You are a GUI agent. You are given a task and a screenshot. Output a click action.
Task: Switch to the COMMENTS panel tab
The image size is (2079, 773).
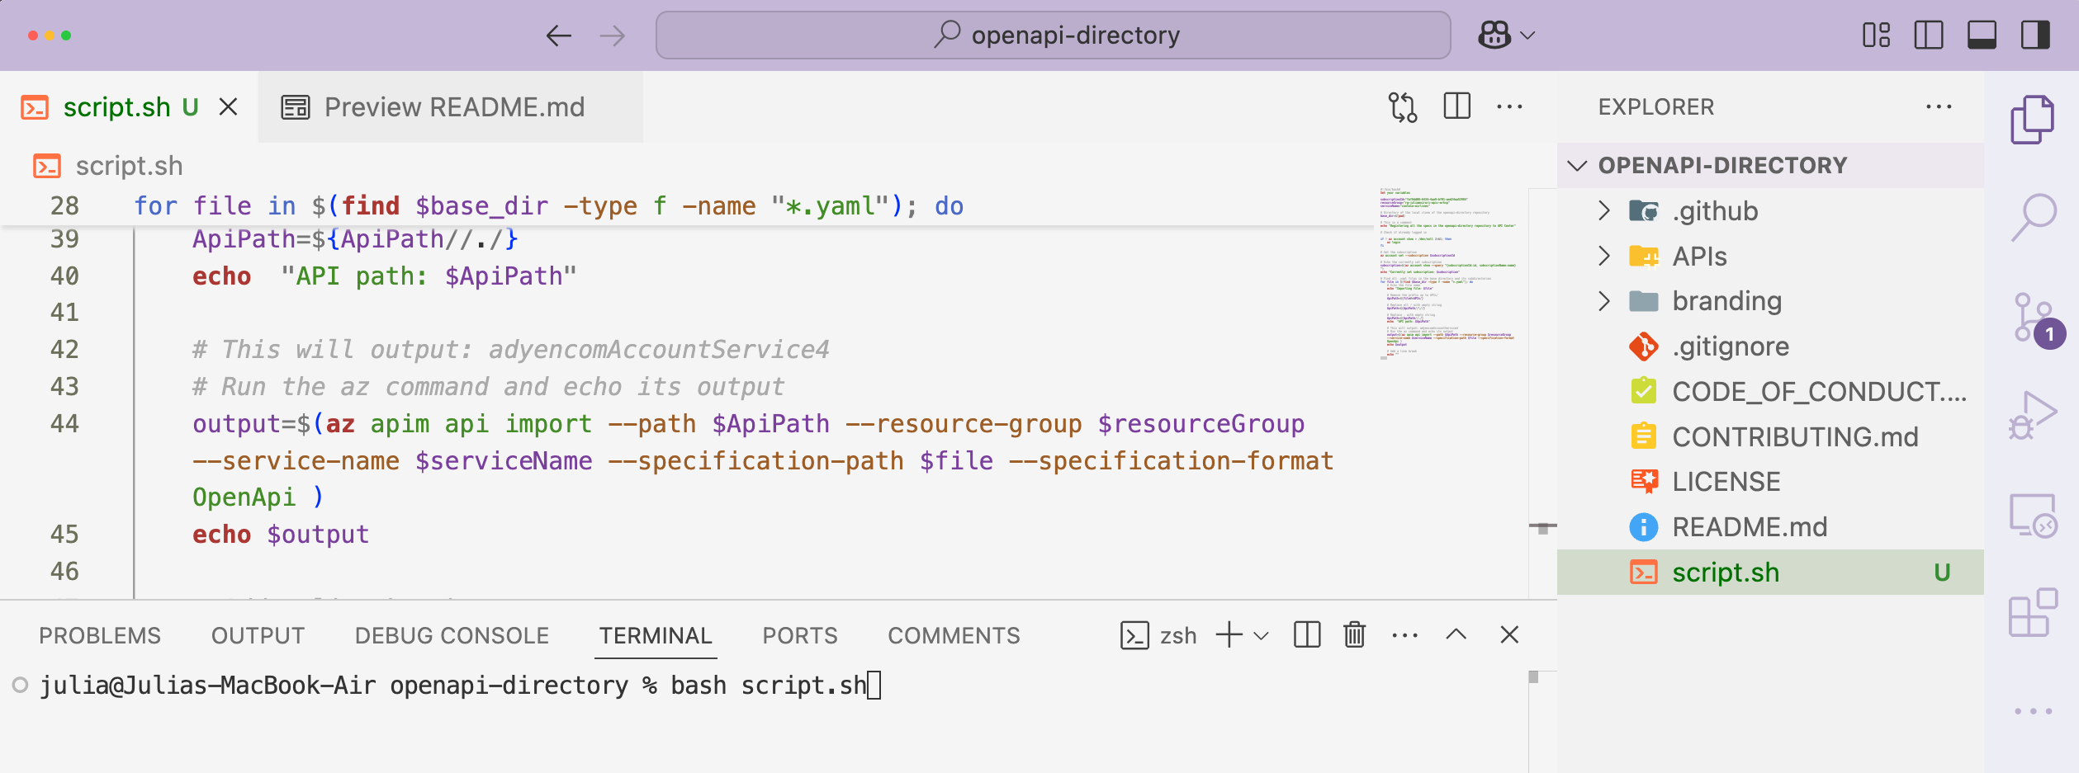click(x=954, y=635)
